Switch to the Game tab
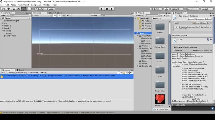Image resolution: width=215 pixels, height=120 pixels. tap(20, 70)
